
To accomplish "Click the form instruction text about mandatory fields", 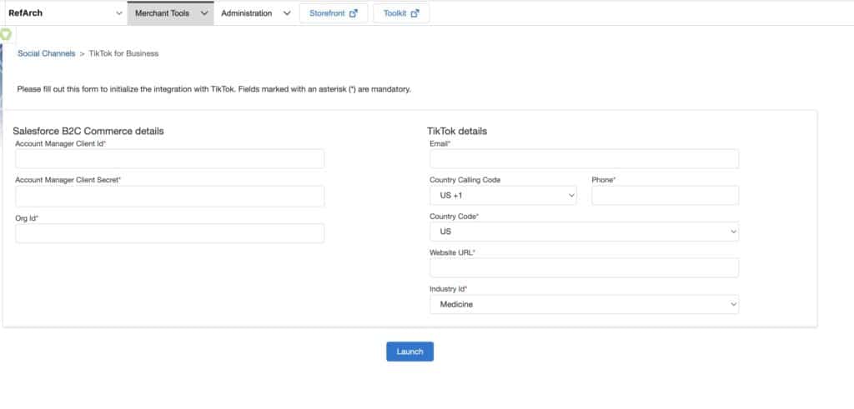I will point(214,89).
